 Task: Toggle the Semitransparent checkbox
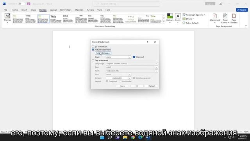(x=134, y=78)
